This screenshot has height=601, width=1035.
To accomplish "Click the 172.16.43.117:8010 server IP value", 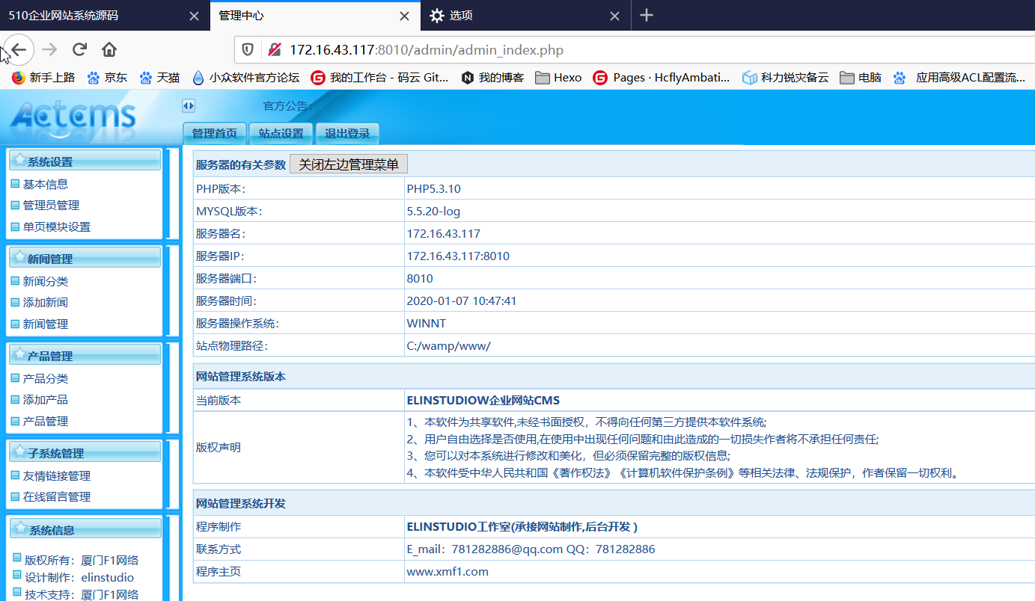I will coord(458,256).
